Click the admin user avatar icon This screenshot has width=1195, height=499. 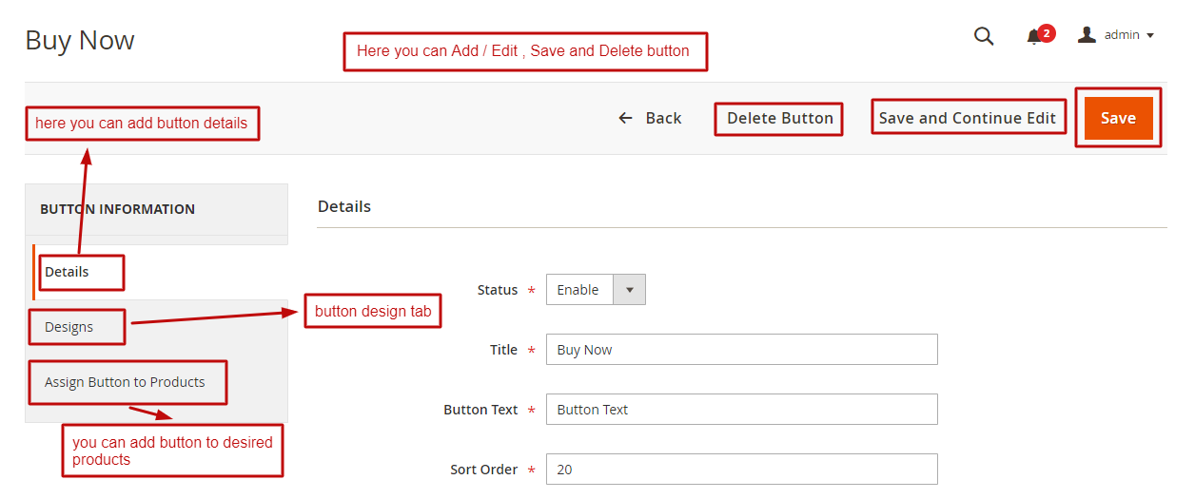[x=1087, y=35]
